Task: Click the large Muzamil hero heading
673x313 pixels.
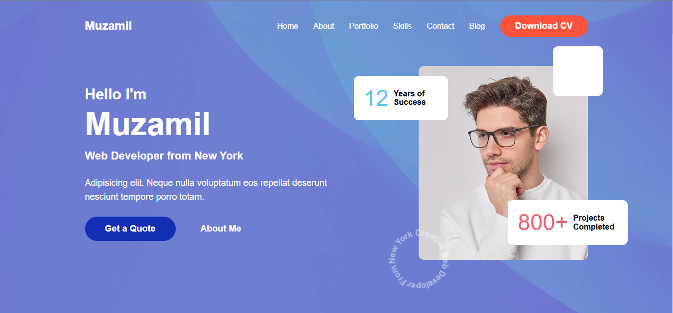Action: (x=148, y=124)
